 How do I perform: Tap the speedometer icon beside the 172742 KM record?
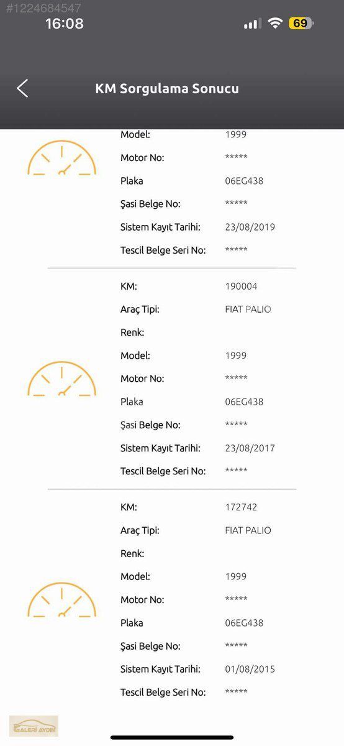(61, 599)
